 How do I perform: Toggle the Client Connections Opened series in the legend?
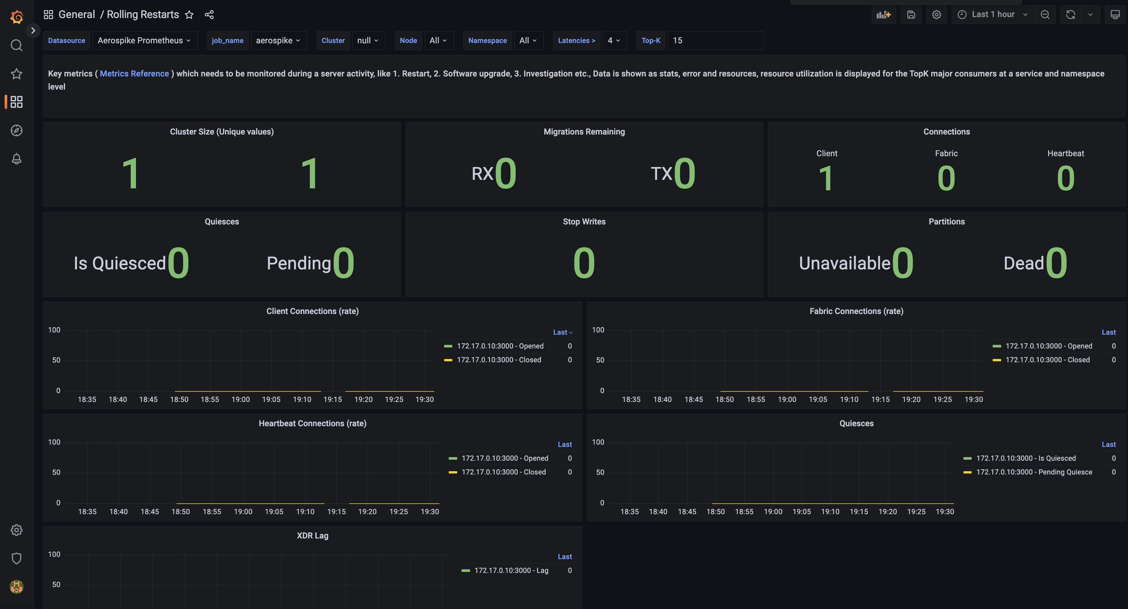500,346
